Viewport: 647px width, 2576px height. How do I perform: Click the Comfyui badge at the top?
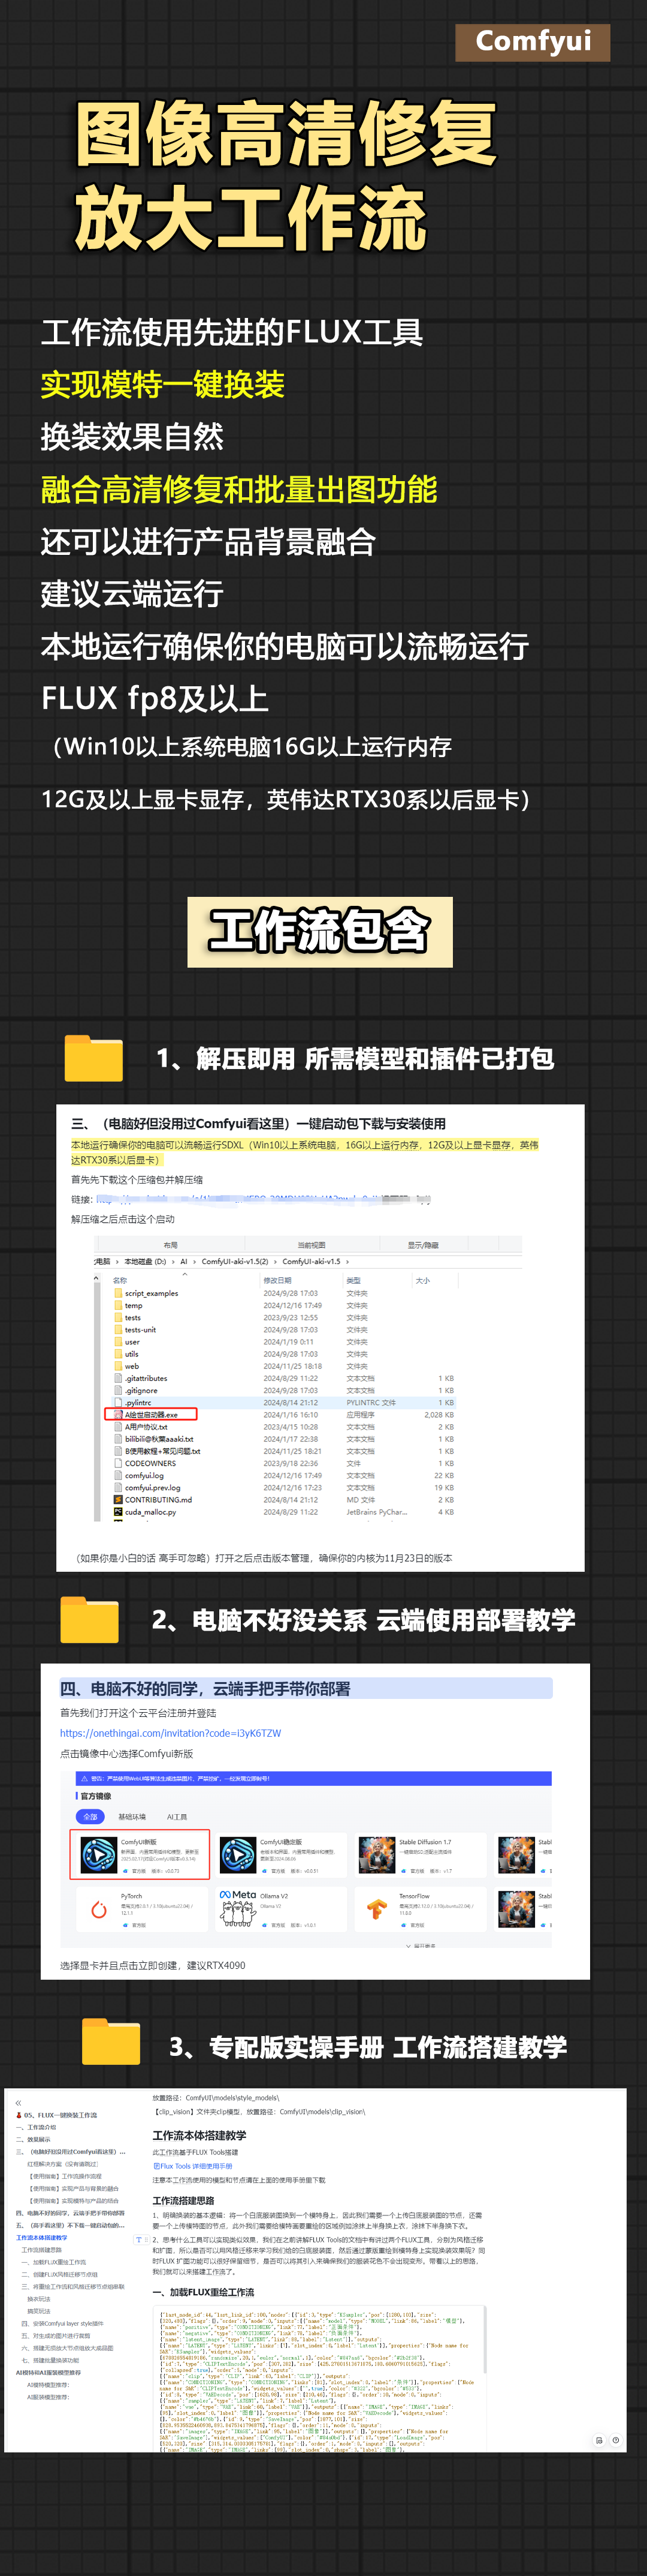(x=532, y=42)
